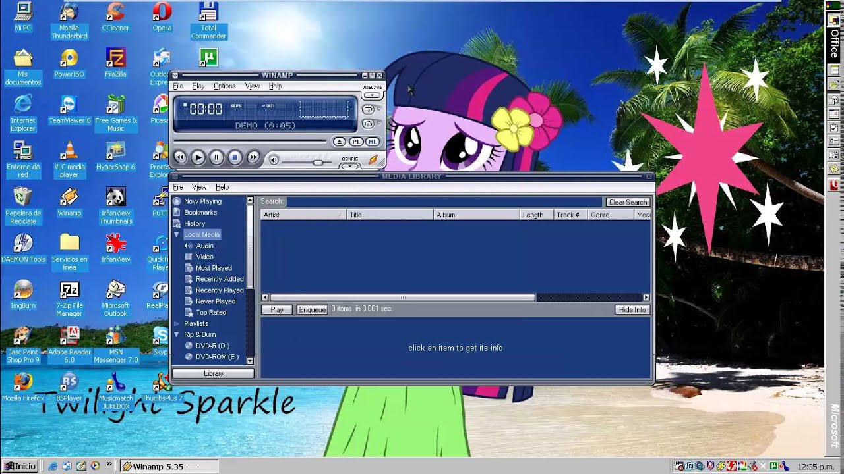Sort by the Album column header
Viewport: 844px width, 474px height.
click(477, 215)
